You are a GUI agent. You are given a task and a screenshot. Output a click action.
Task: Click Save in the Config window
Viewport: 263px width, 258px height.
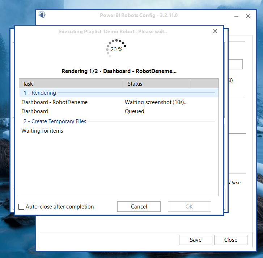click(x=195, y=240)
